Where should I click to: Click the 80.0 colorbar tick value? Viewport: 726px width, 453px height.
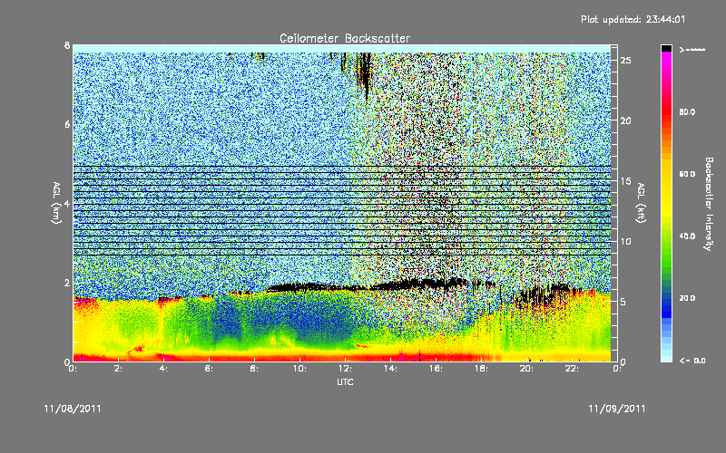tap(687, 111)
